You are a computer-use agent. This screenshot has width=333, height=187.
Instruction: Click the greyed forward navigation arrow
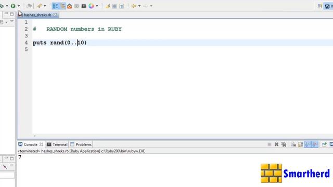[x=145, y=6]
